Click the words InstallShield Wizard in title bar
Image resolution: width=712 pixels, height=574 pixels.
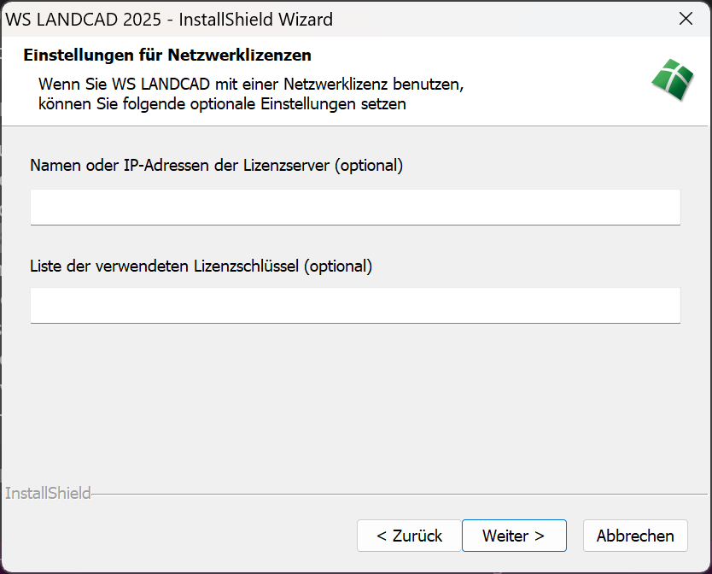click(256, 19)
